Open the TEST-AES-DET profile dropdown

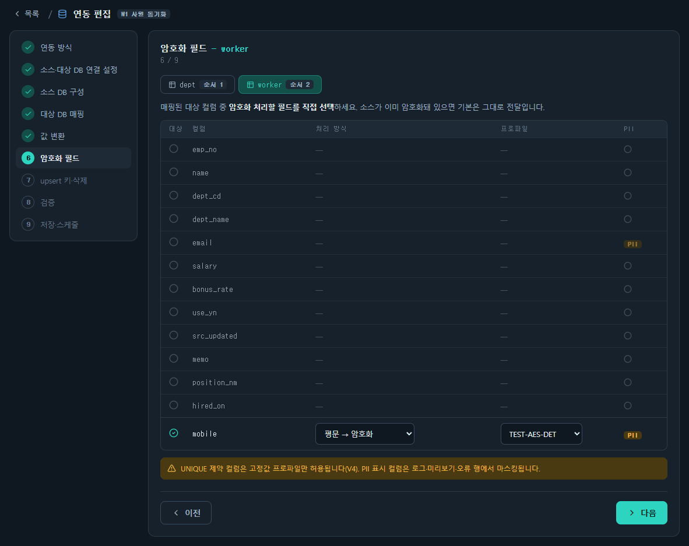[542, 434]
